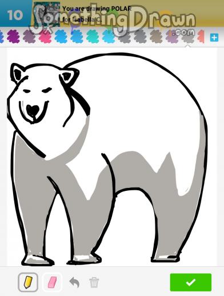The image size is (224, 296).
Task: Pick the taupe brown color swatch
Action: tap(156, 37)
